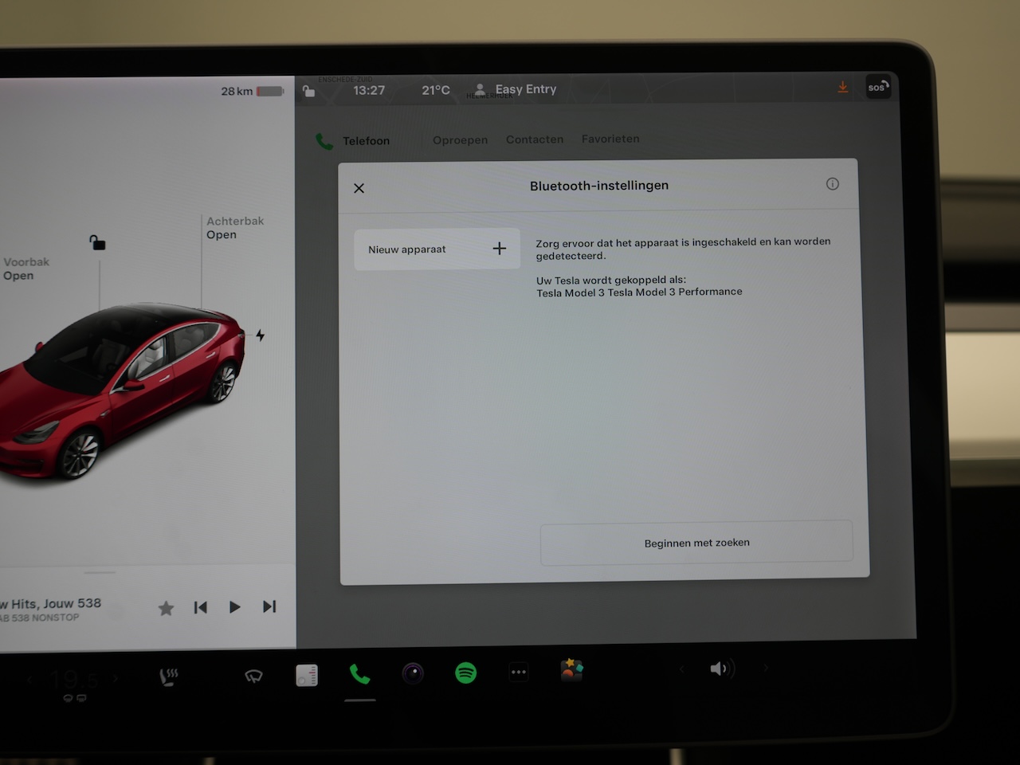The width and height of the screenshot is (1020, 765).
Task: Tap the red Tesla Model 3 image
Action: tap(121, 390)
